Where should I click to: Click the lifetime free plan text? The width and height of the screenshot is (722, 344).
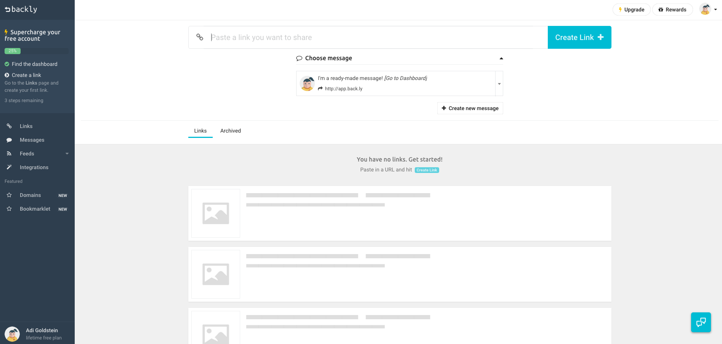click(44, 338)
